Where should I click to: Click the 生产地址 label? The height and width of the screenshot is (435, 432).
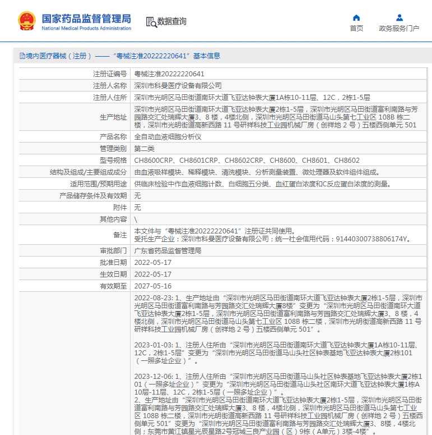(x=113, y=117)
